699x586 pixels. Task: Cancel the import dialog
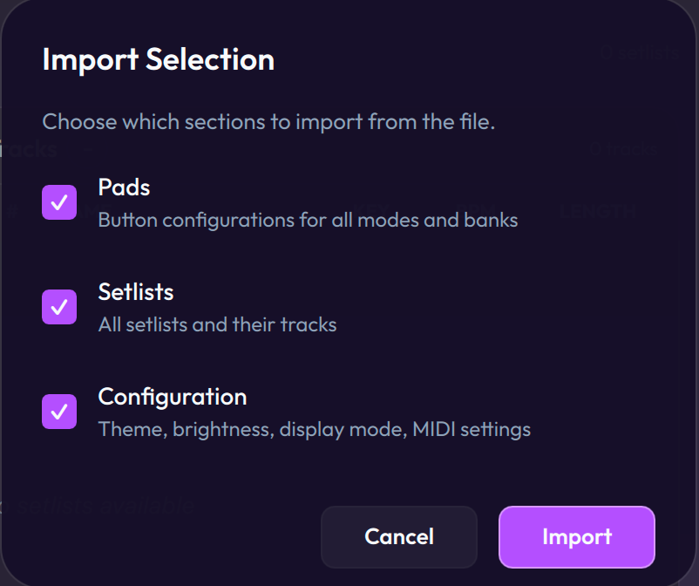coord(399,536)
